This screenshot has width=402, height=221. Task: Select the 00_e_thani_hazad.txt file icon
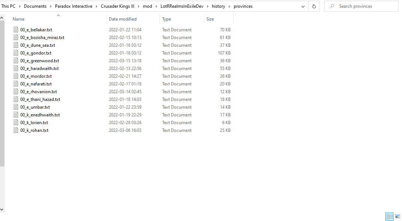point(16,99)
